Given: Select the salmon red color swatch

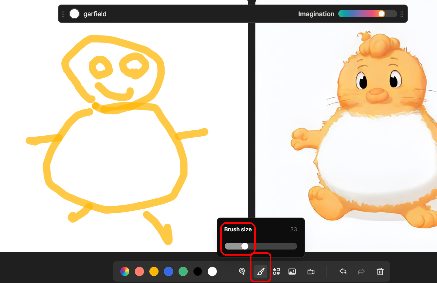Looking at the screenshot, I should (139, 271).
